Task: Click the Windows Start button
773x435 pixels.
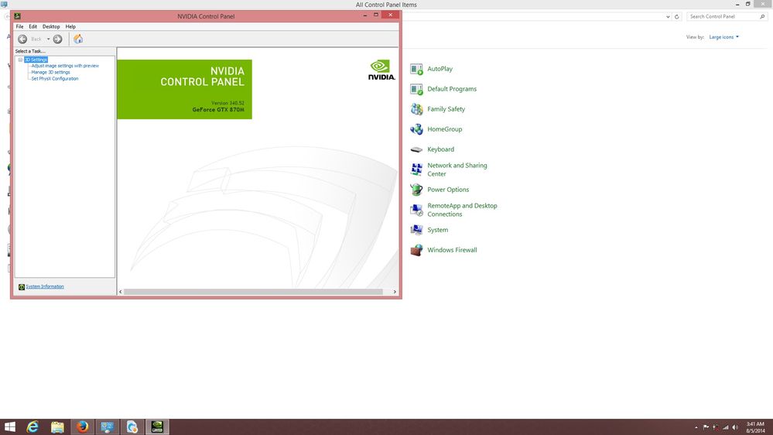Action: pos(9,426)
